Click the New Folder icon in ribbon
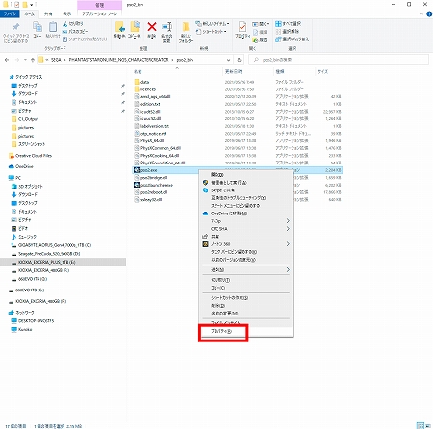 tap(186, 27)
